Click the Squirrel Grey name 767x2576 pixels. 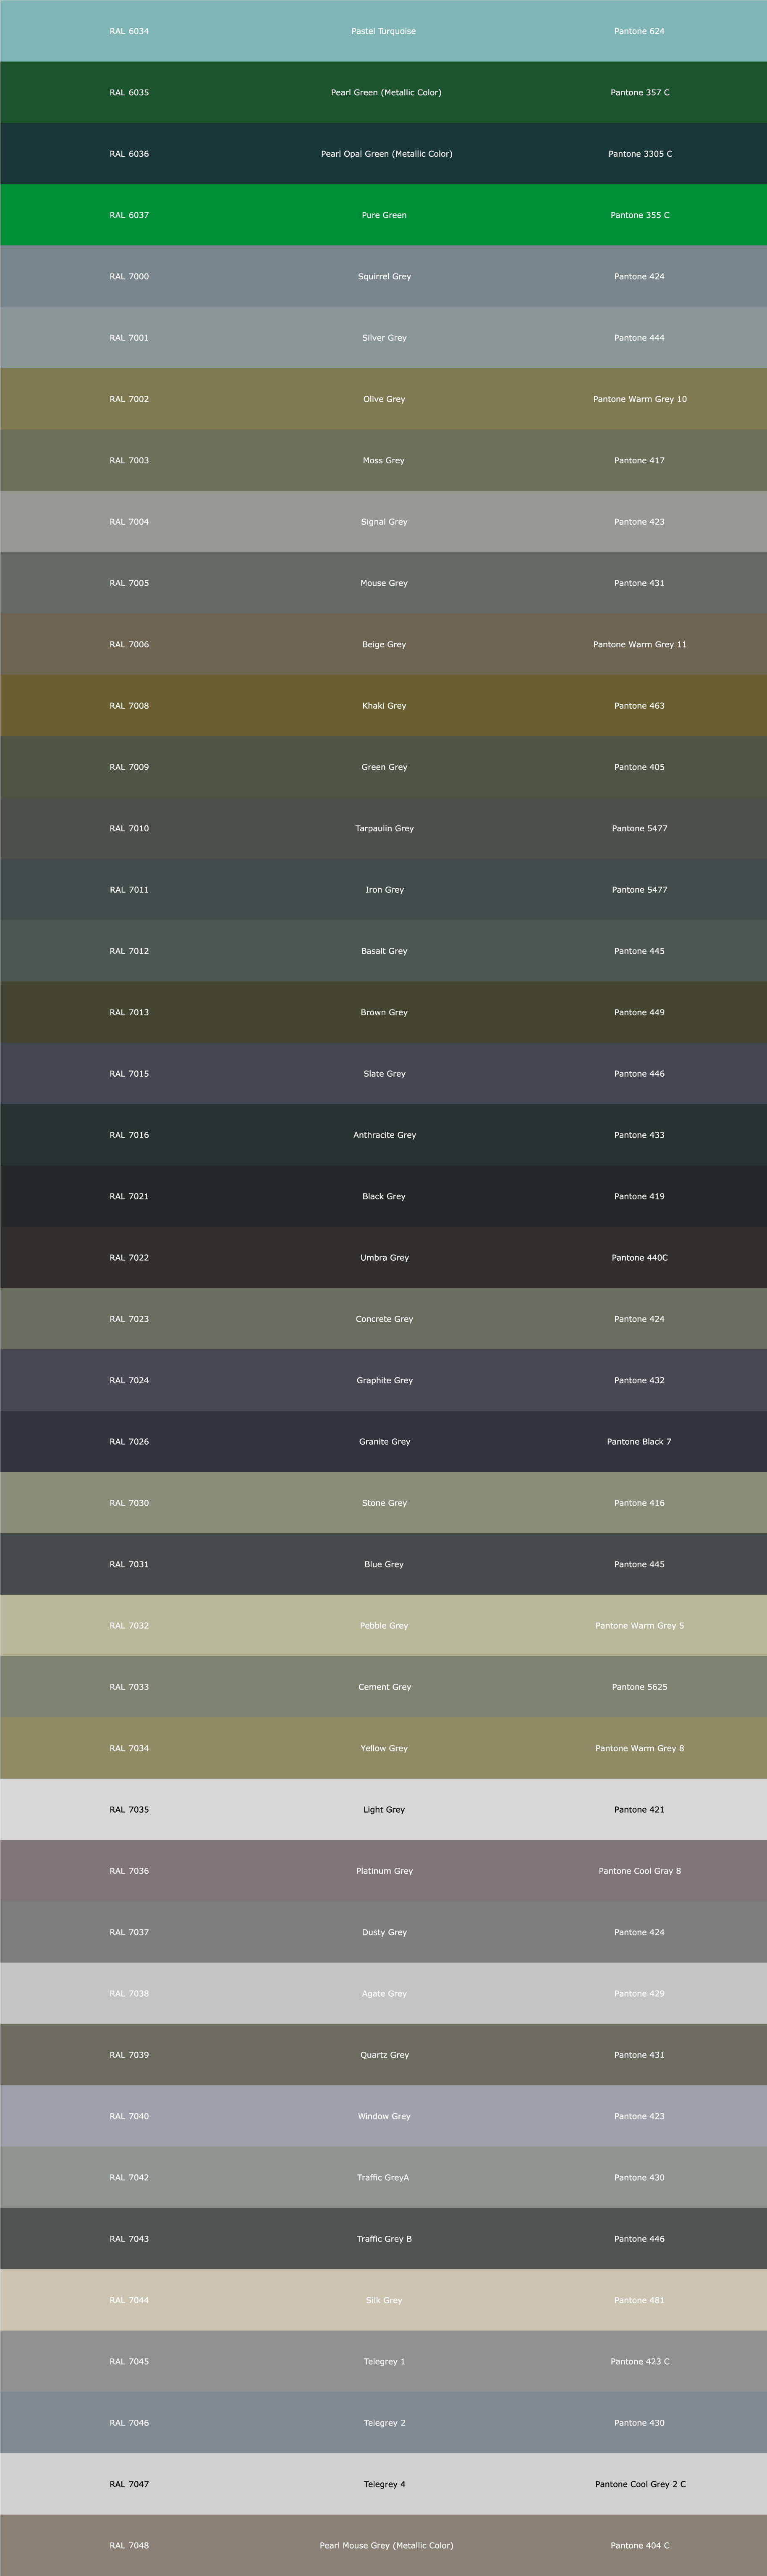pyautogui.click(x=385, y=276)
